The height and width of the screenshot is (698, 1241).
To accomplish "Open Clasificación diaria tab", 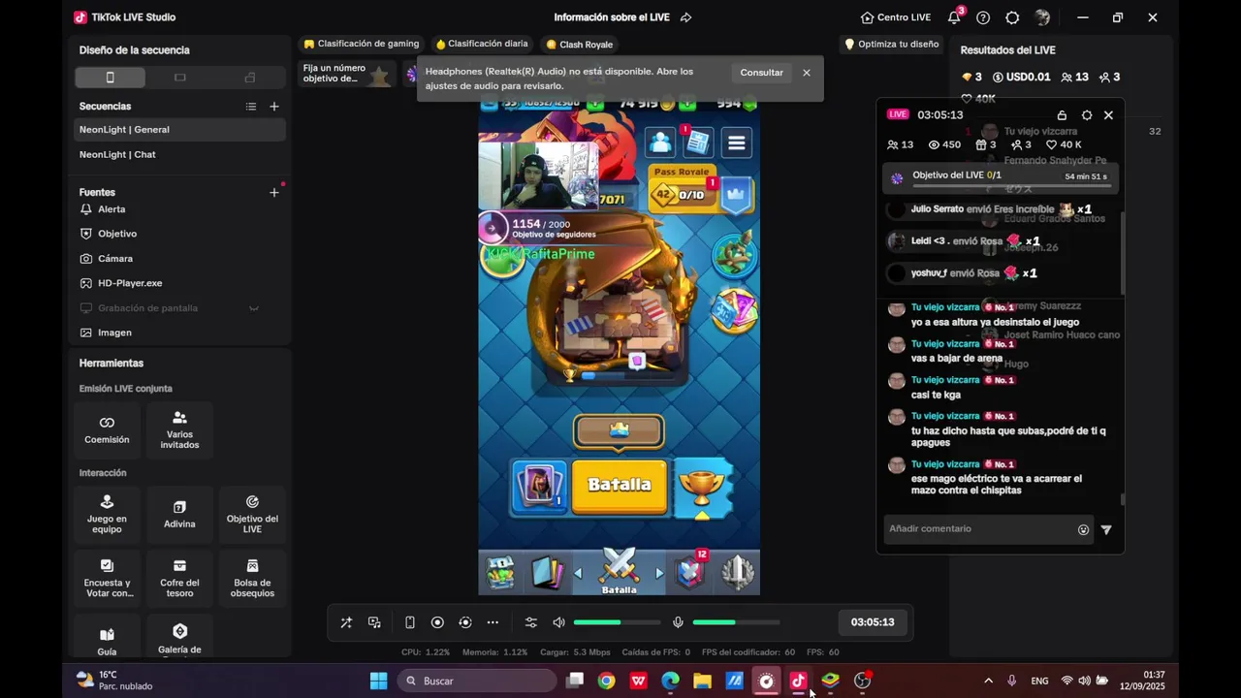I will [x=482, y=44].
